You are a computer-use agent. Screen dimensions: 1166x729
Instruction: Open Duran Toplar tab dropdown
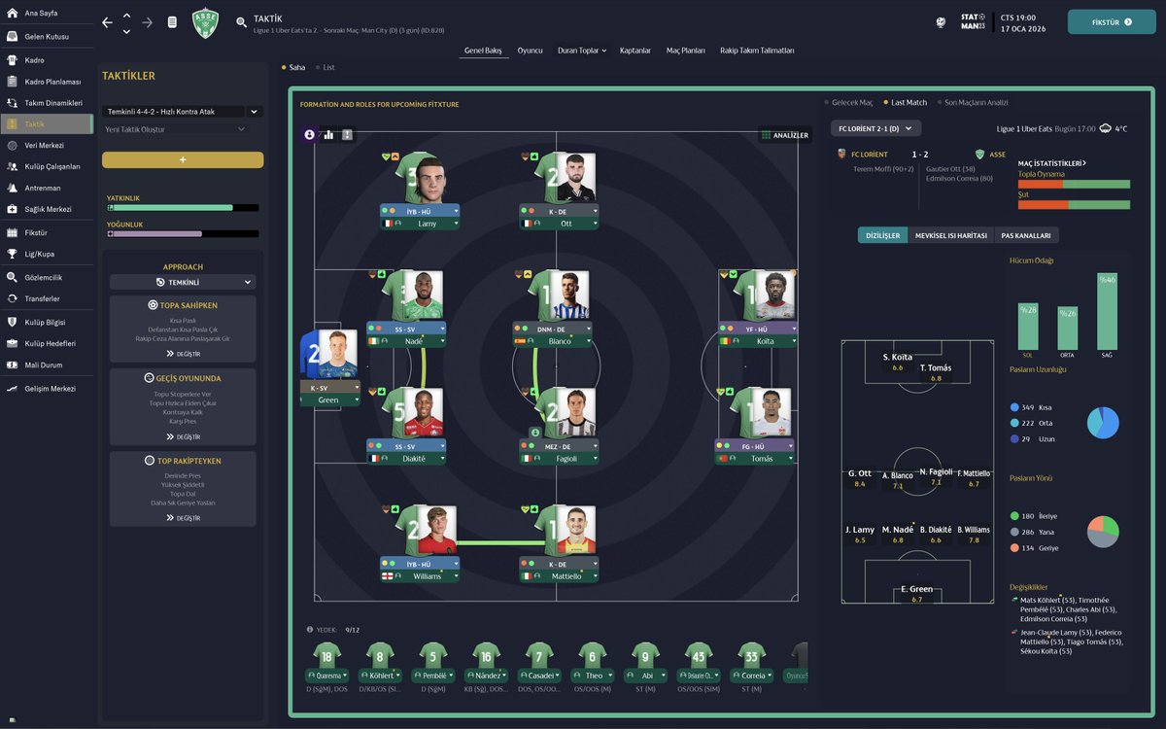(582, 51)
